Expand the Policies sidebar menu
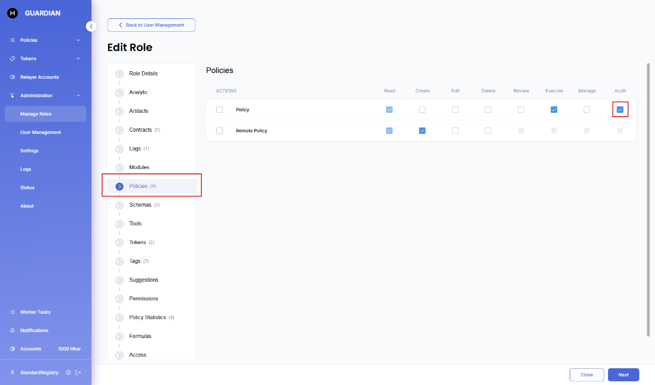The width and height of the screenshot is (655, 385). click(78, 40)
